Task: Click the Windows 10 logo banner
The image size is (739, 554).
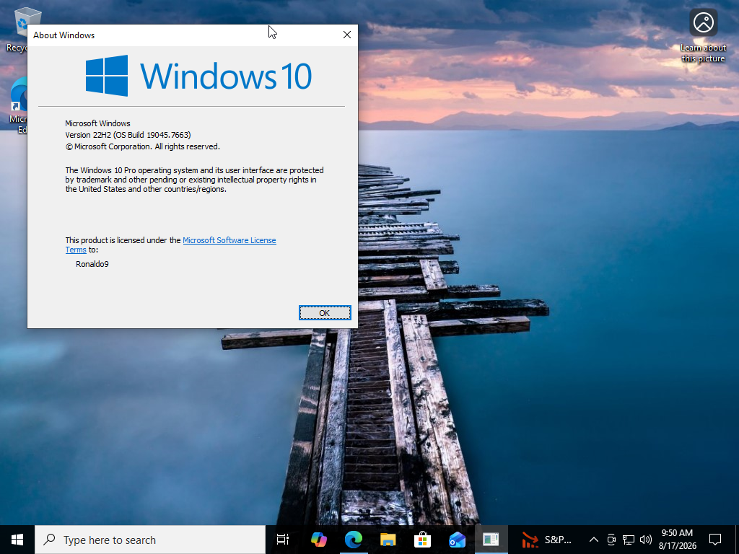Action: pyautogui.click(x=198, y=75)
